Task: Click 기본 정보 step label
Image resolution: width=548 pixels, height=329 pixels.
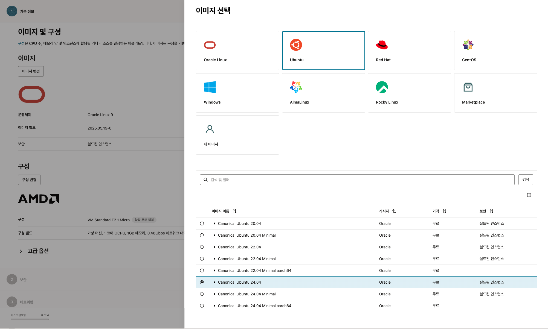Action: [x=27, y=11]
